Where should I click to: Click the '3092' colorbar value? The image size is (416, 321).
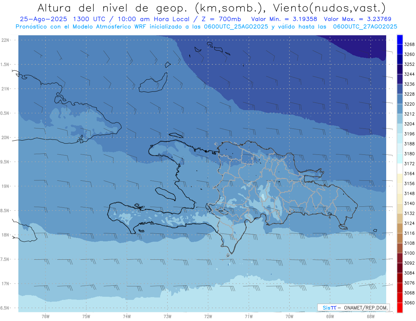point(409,263)
